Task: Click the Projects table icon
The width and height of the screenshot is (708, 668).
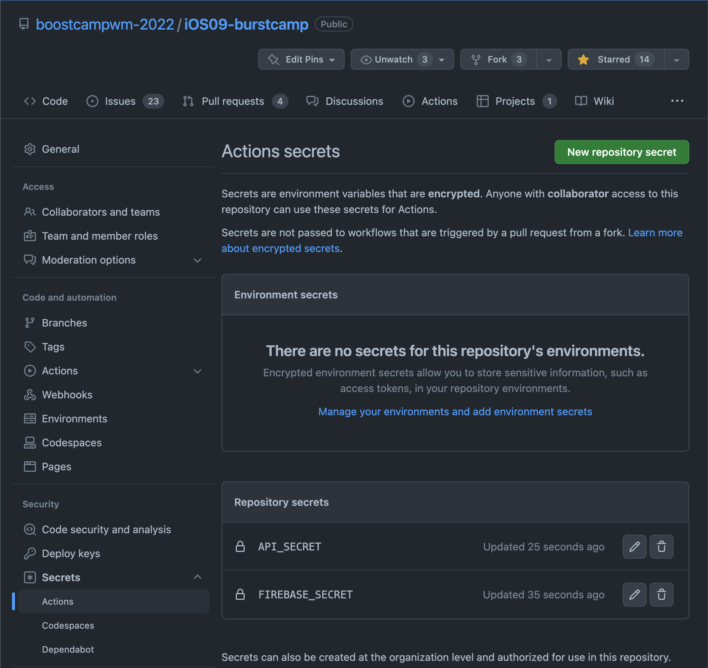Action: 483,101
